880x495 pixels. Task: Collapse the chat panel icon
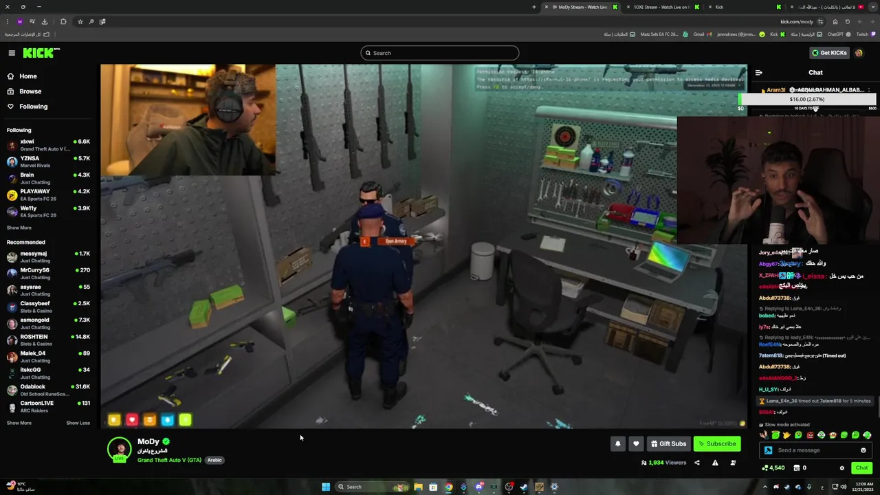pyautogui.click(x=758, y=72)
